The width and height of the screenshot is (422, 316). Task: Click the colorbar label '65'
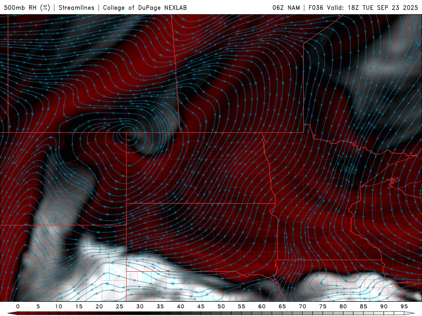[282, 307]
